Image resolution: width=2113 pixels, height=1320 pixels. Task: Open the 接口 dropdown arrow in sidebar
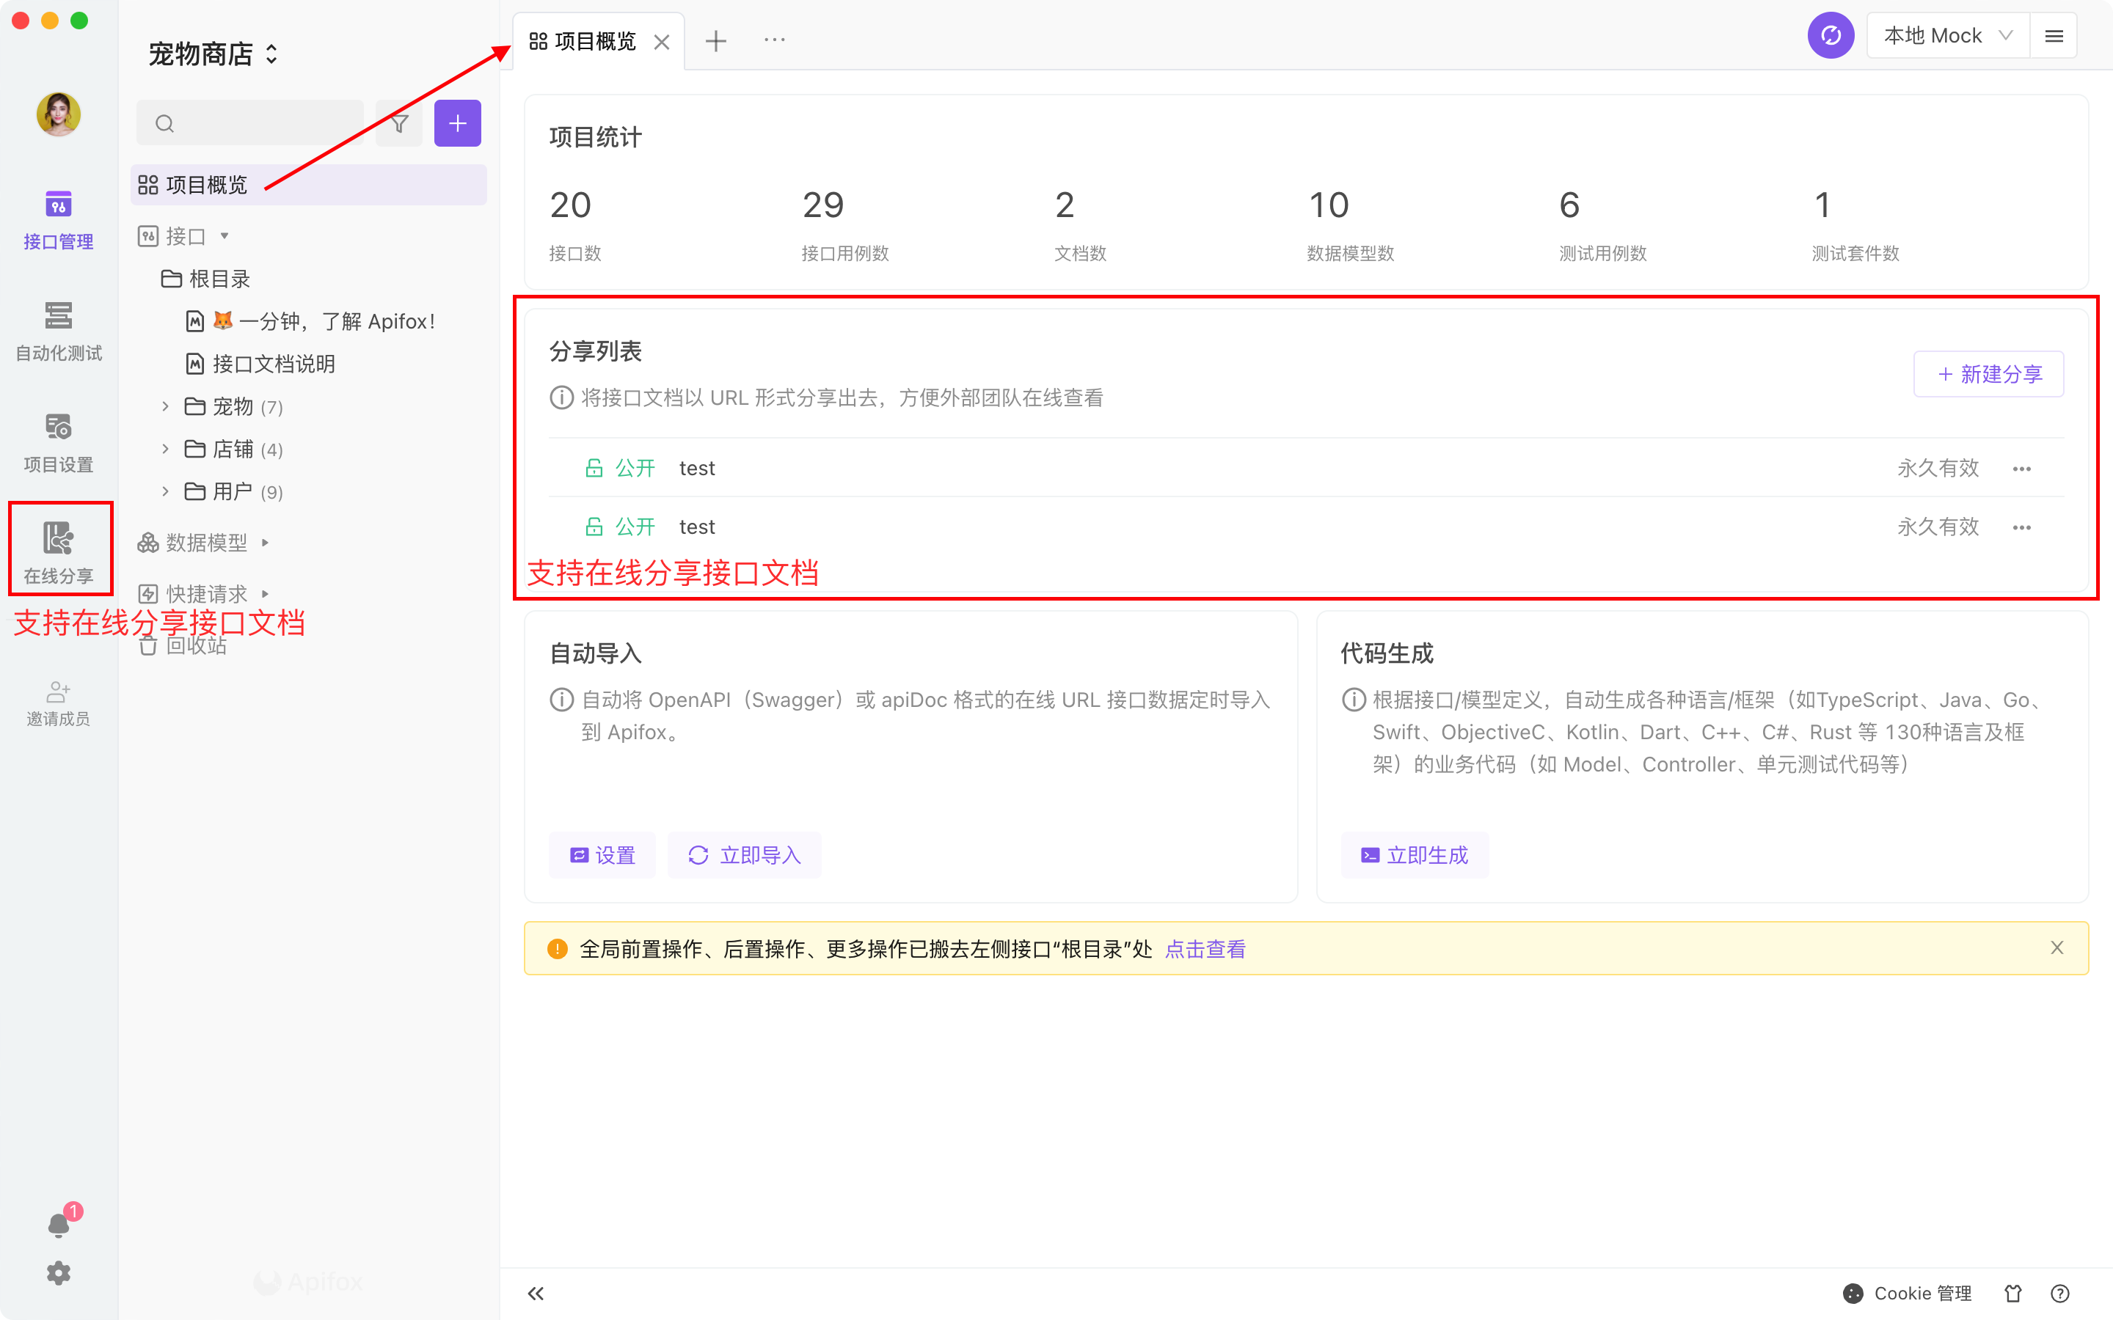click(x=224, y=235)
